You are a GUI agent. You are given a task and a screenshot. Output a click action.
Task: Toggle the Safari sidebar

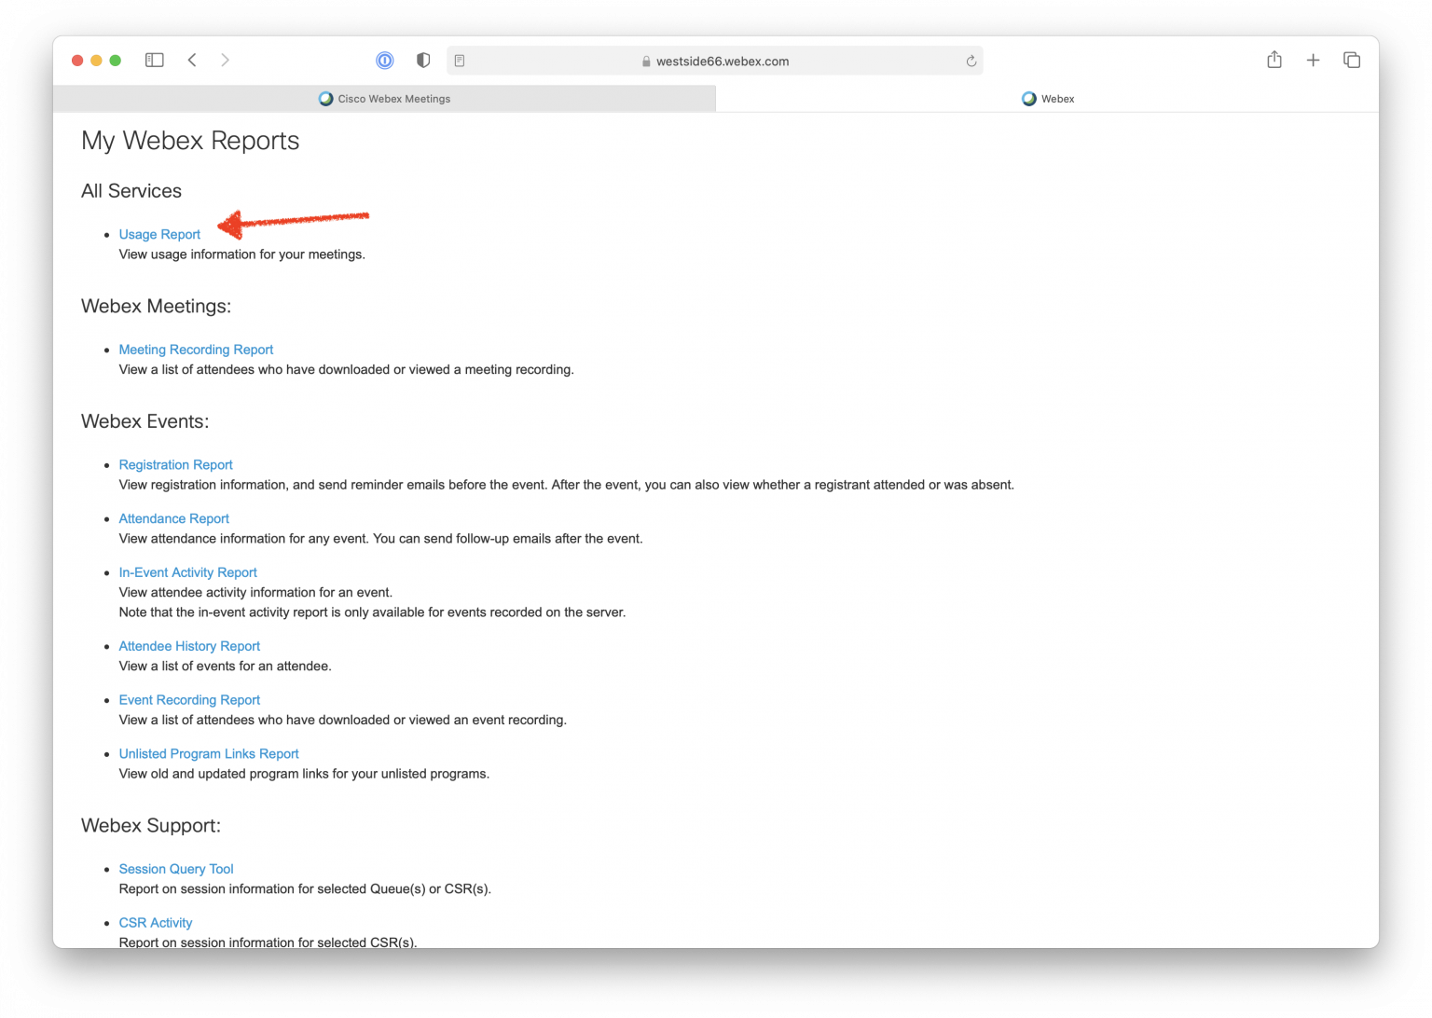click(154, 60)
